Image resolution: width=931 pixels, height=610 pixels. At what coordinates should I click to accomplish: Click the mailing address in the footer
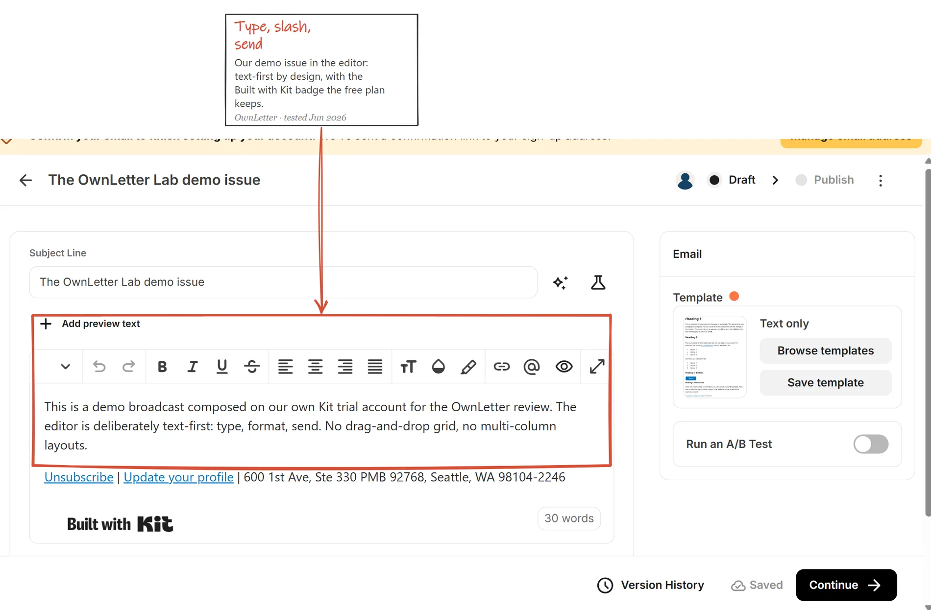(404, 477)
